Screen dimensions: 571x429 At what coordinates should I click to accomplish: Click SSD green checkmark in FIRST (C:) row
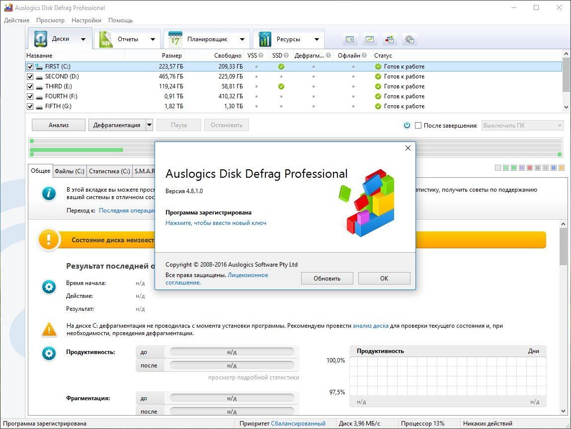coord(281,67)
